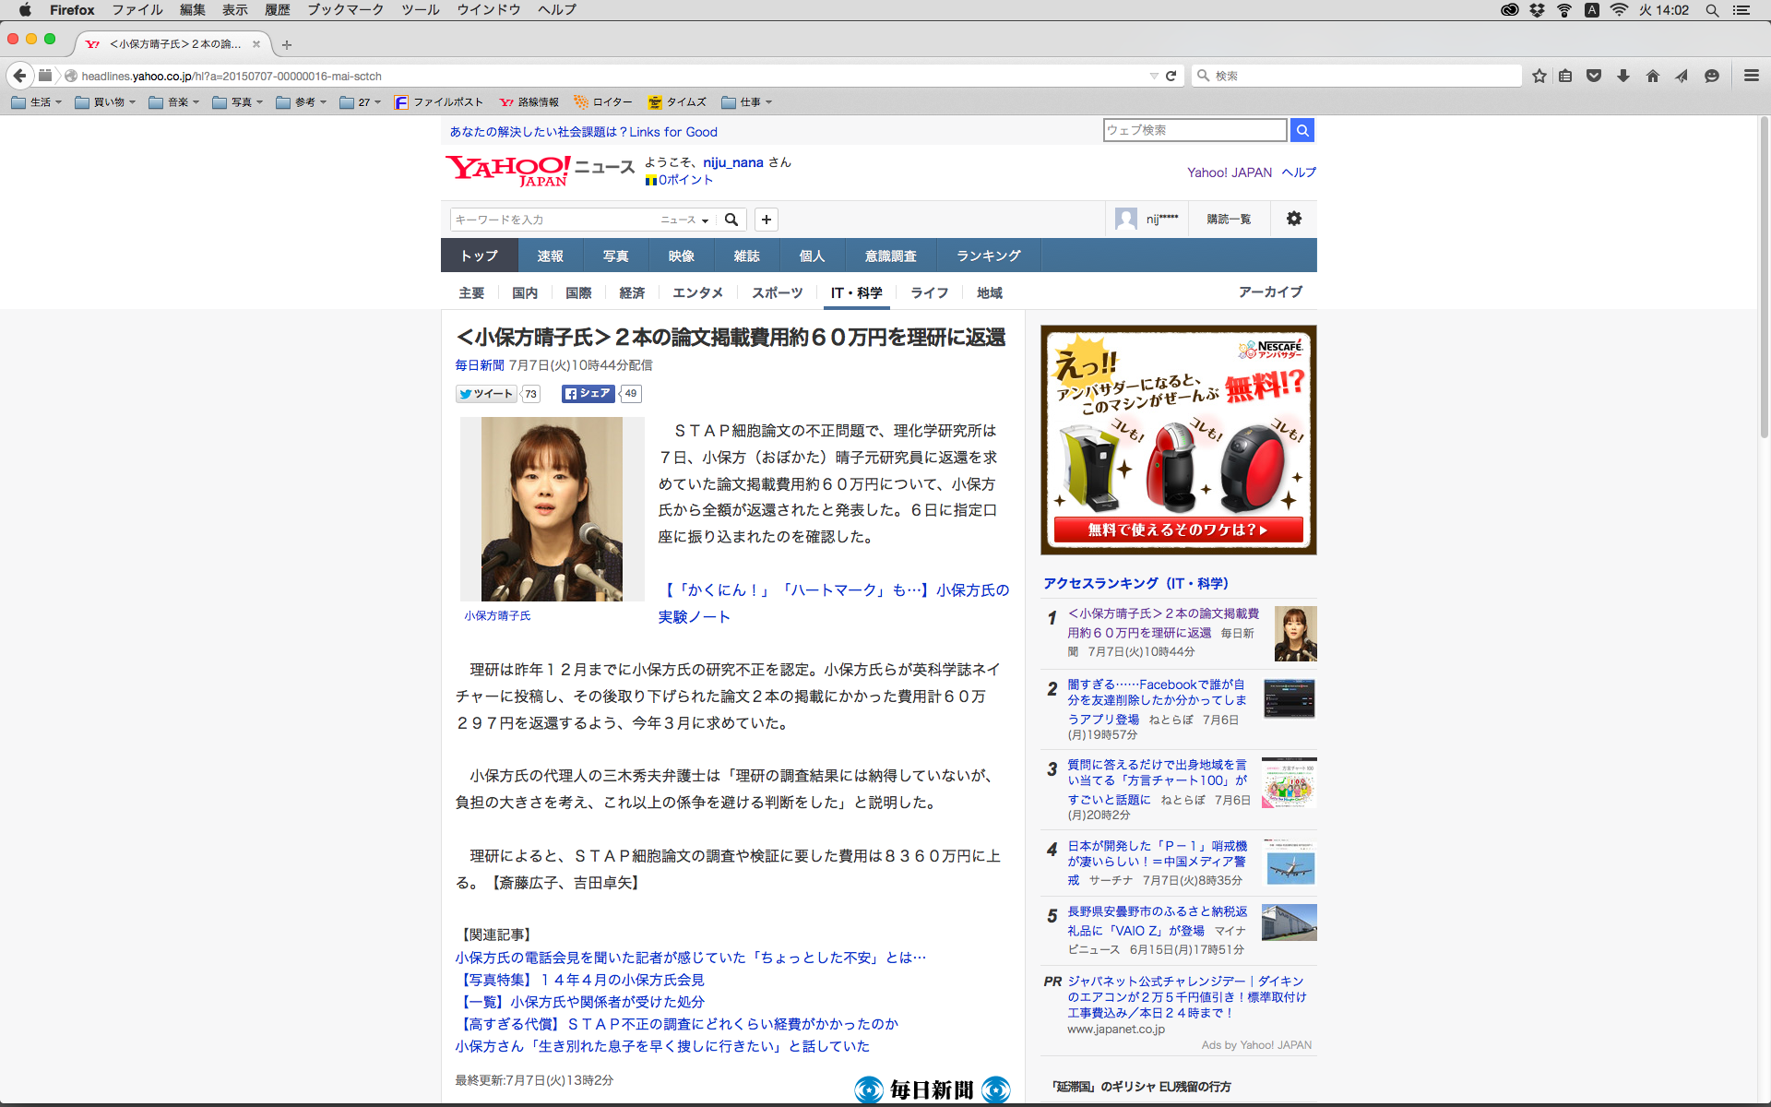Click the ウェブ検索 input field
The width and height of the screenshot is (1771, 1107).
click(1194, 130)
